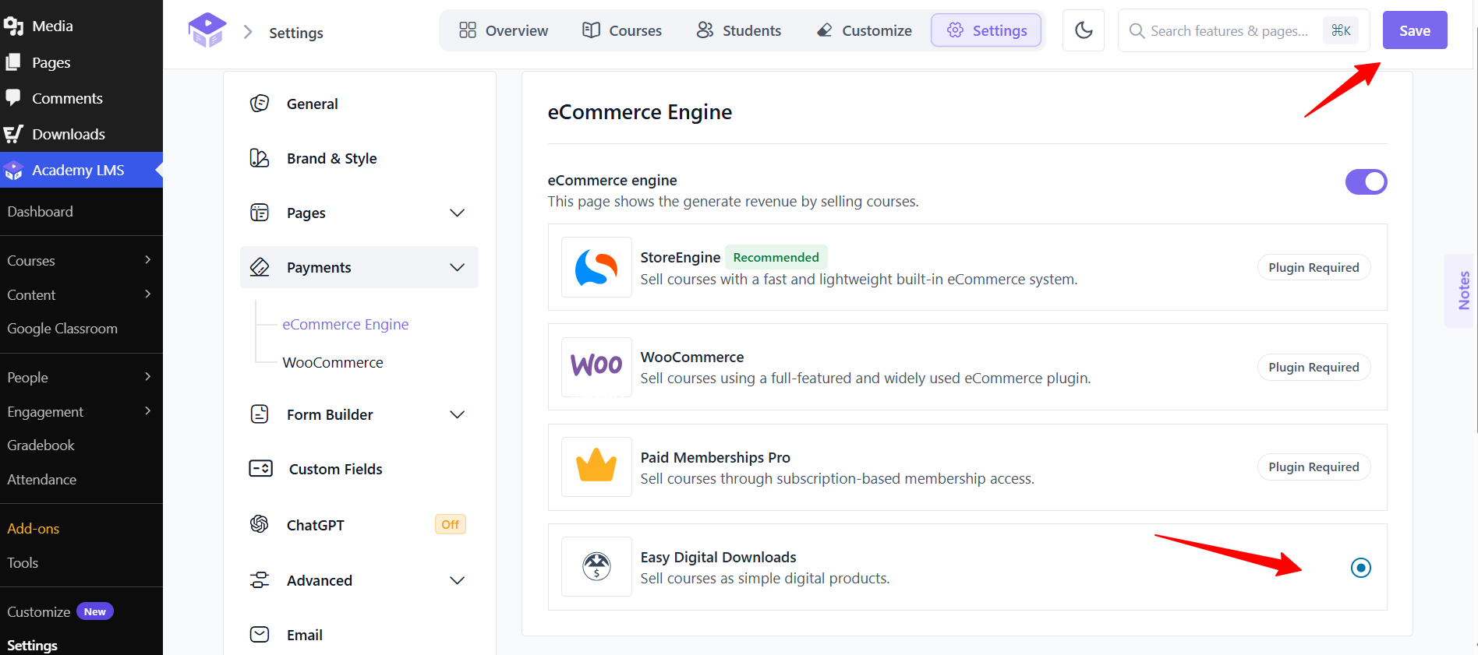Toggle the eCommerce engine switch off
Viewport: 1478px width, 655px height.
click(x=1366, y=182)
